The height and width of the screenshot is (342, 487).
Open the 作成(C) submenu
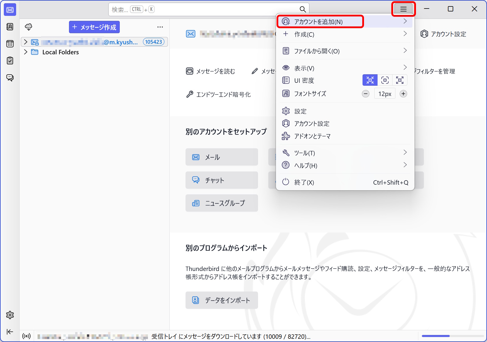[x=345, y=34]
